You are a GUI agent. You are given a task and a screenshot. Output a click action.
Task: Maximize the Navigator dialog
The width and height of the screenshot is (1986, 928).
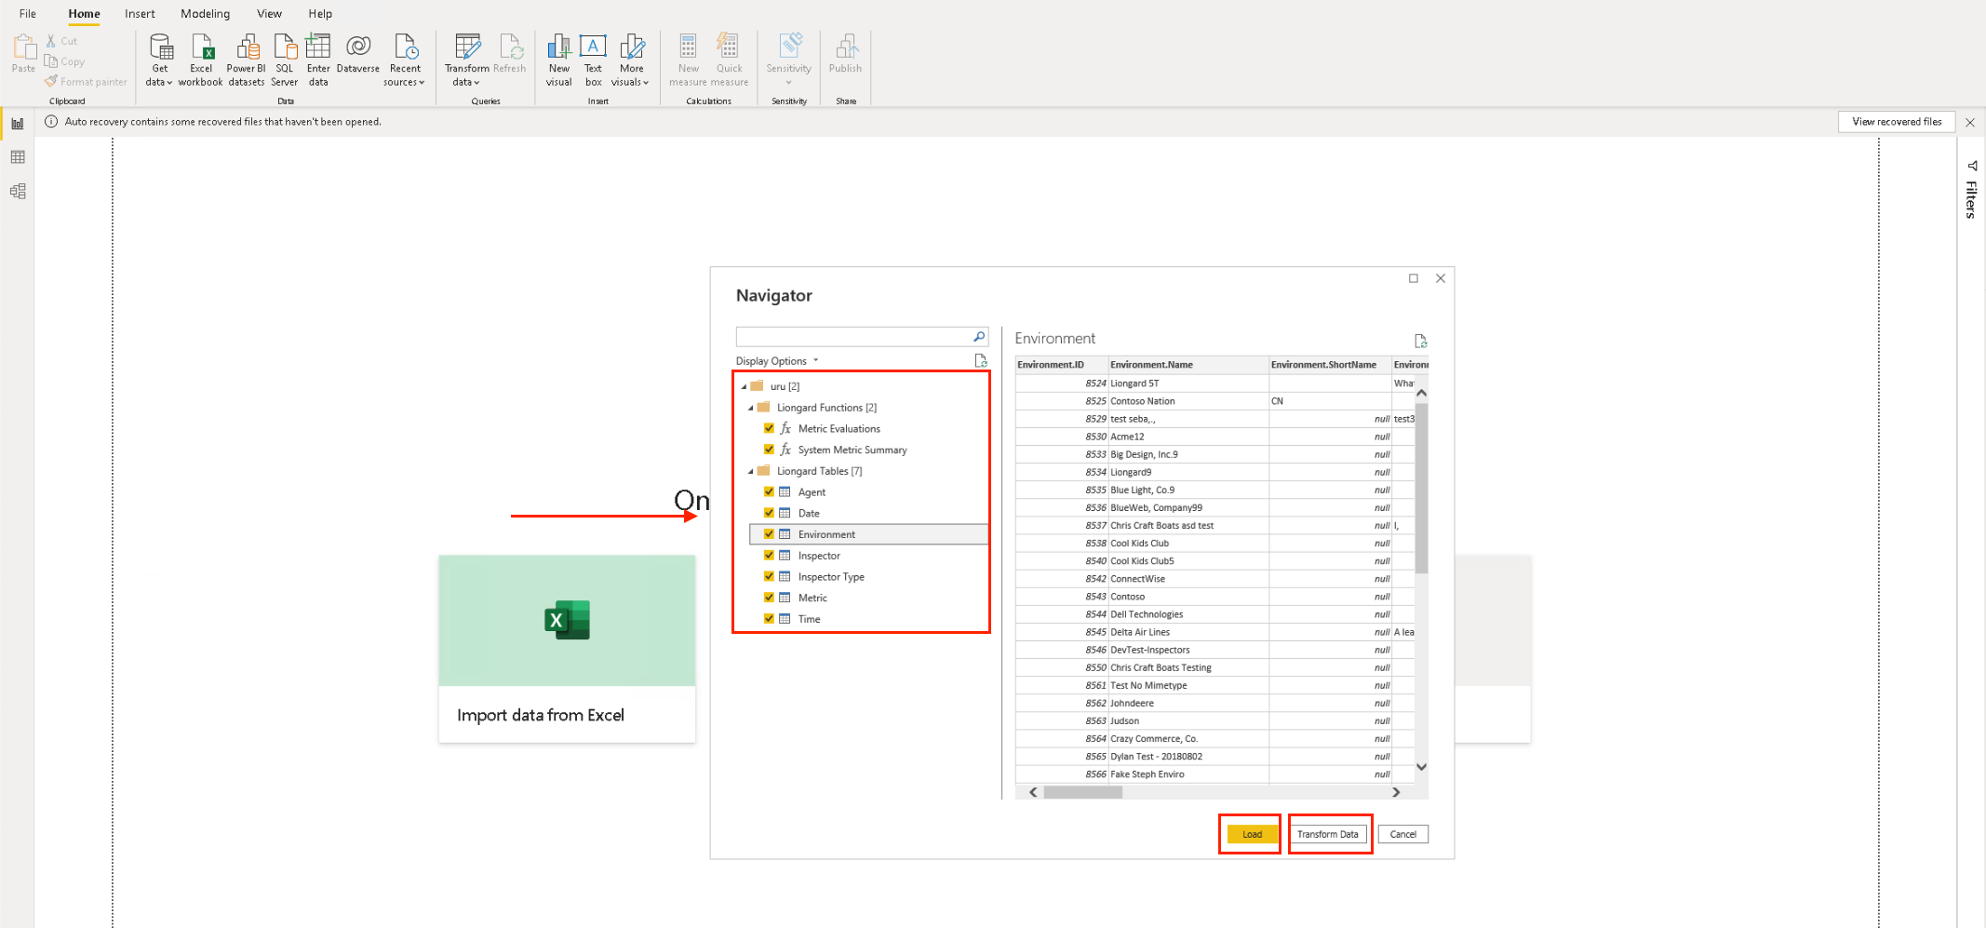(x=1414, y=278)
